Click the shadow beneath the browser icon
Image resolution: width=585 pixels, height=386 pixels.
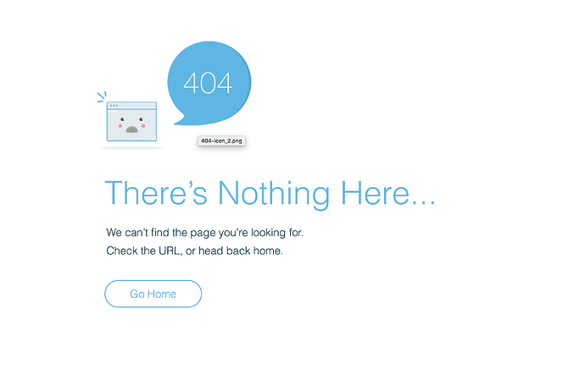coord(131,148)
